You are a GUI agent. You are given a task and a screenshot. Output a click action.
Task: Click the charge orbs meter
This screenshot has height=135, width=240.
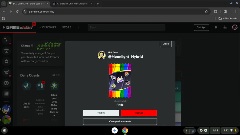coord(49,46)
